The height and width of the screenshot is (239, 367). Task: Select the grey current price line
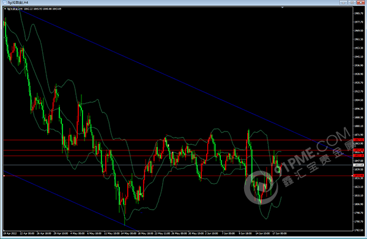178,165
